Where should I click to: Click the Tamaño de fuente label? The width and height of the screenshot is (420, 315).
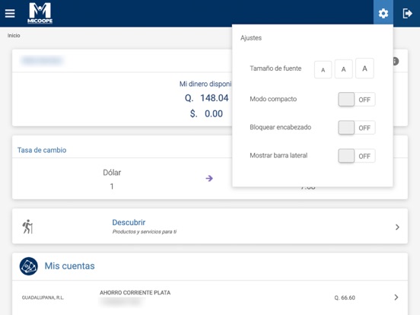pyautogui.click(x=275, y=68)
